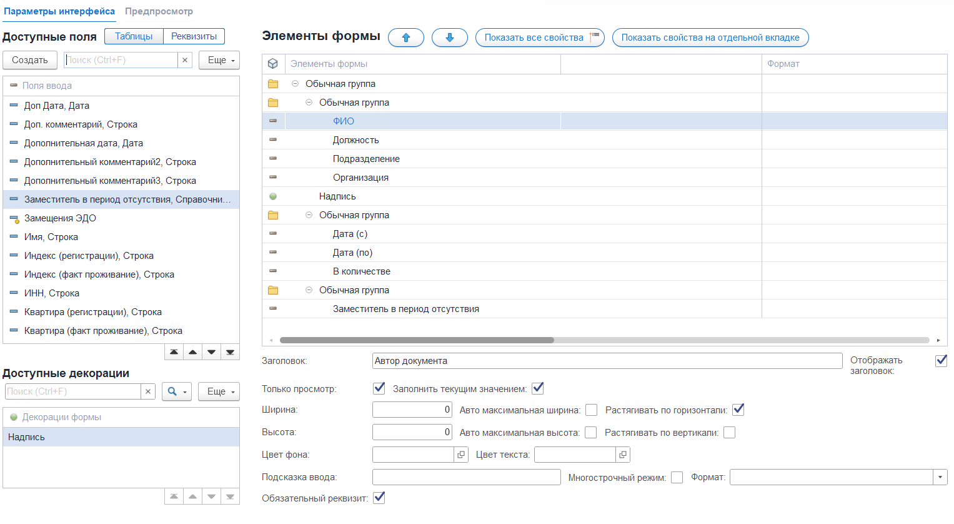Click the Заголовок input field

point(607,361)
